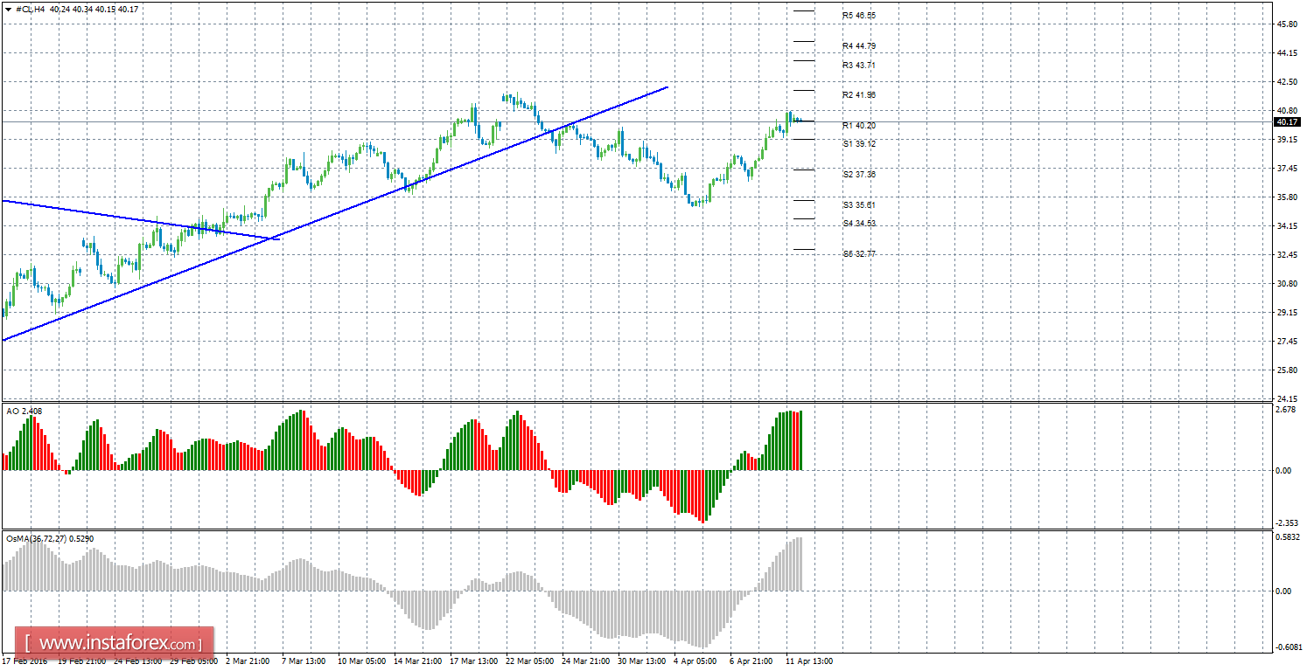Screen dimensions: 1307x671
Task: Click the 30.80 price axis value
Action: (x=1286, y=284)
